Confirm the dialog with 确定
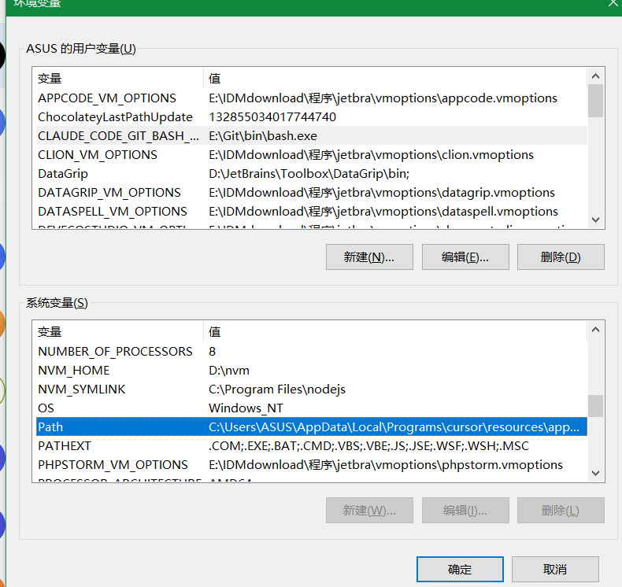Viewport: 622px width, 587px height. [460, 570]
